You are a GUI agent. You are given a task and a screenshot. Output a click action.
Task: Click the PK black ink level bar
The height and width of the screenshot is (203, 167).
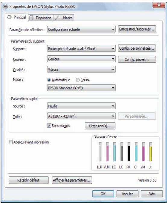(x=129, y=152)
